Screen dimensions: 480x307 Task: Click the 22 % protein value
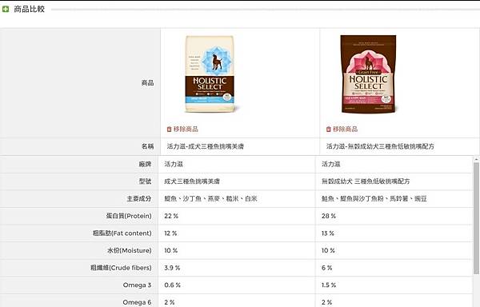tap(171, 216)
